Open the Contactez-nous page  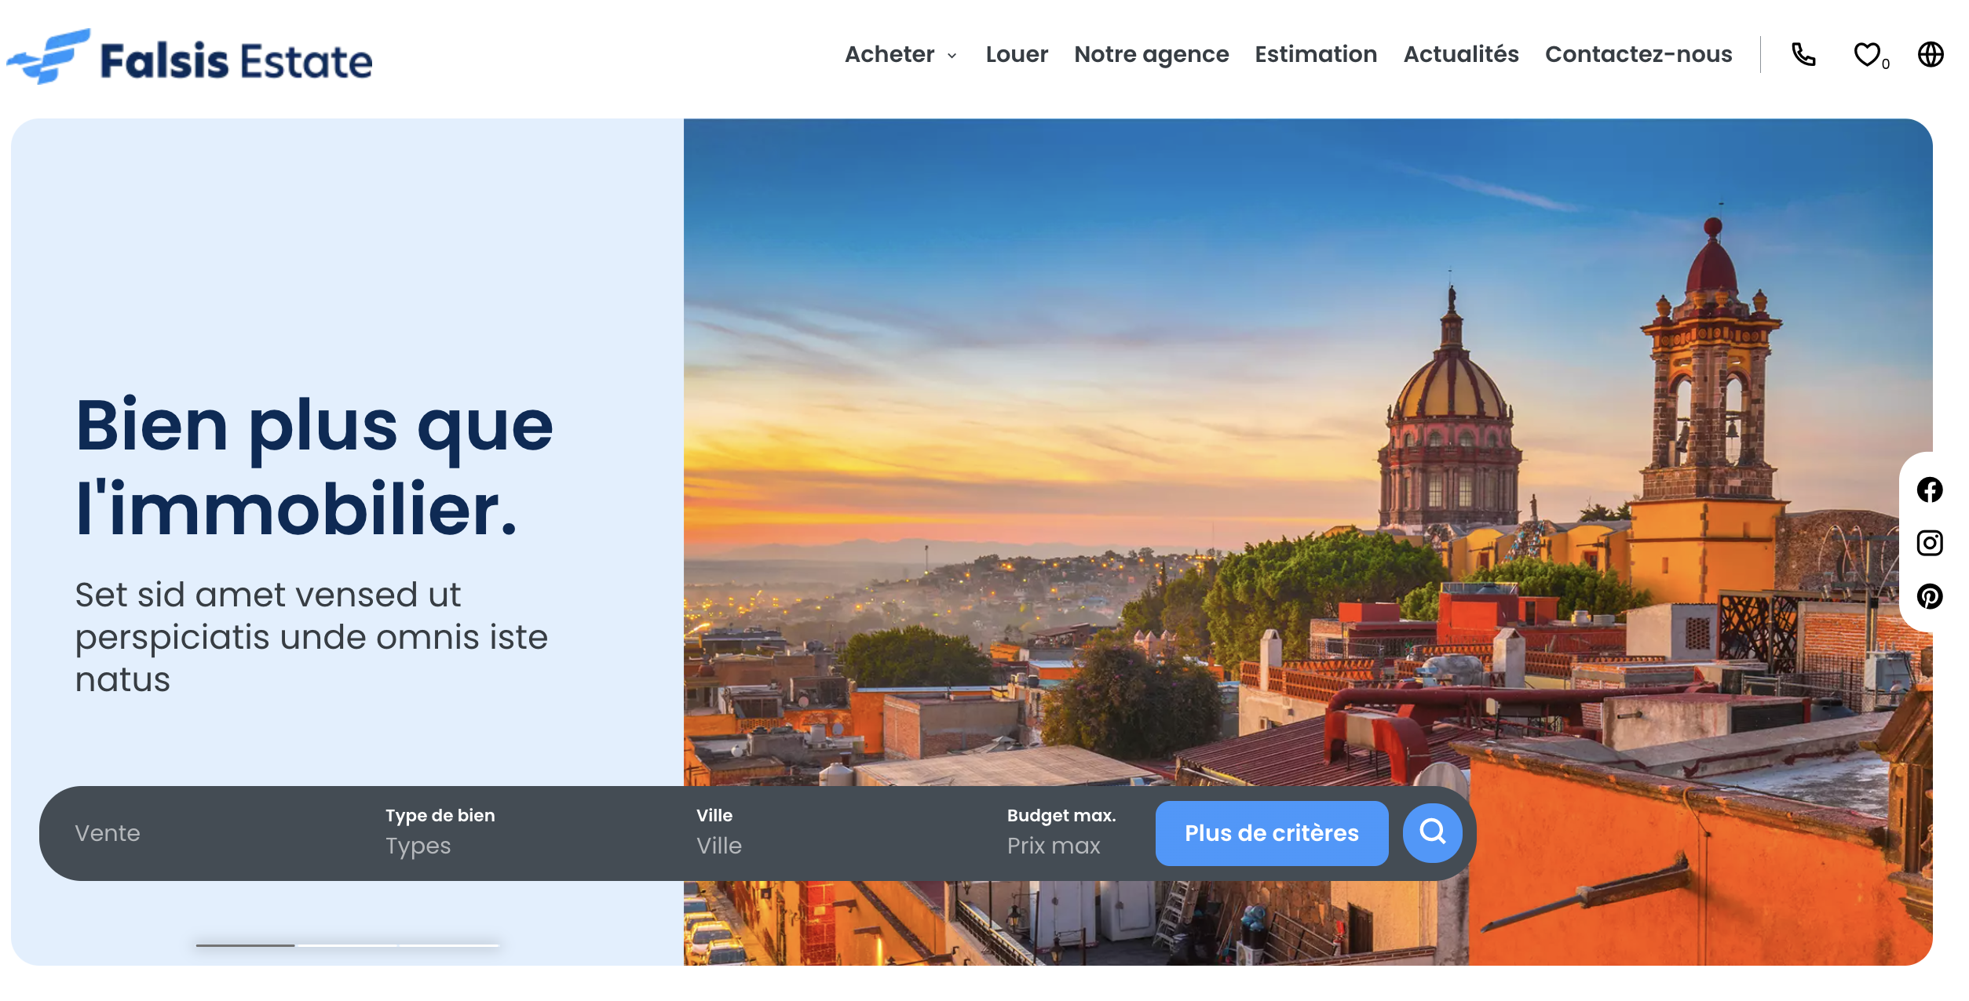click(x=1638, y=54)
